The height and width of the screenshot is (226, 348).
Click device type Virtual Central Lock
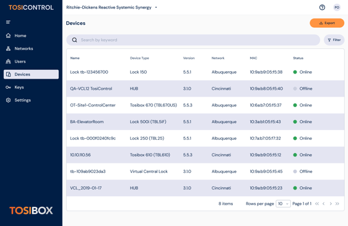149,172
